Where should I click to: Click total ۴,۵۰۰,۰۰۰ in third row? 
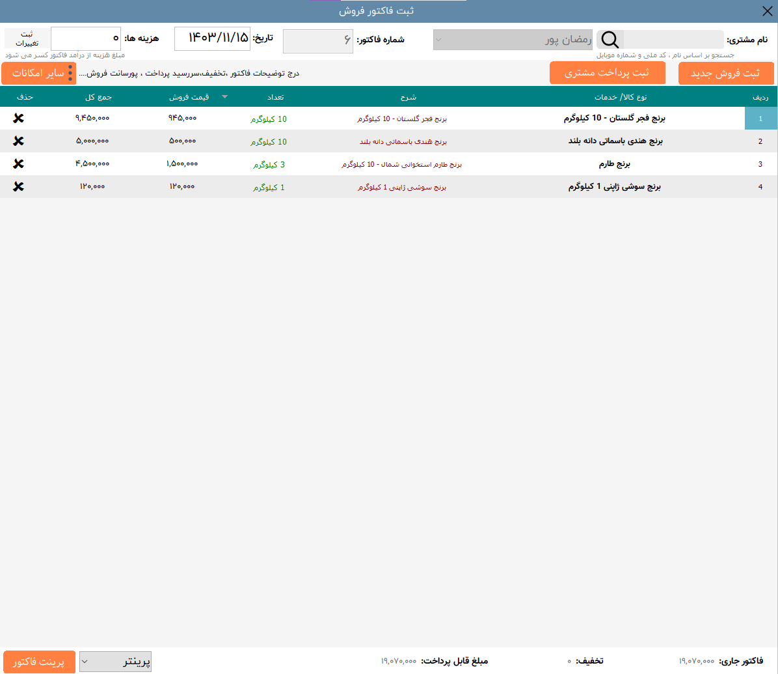click(x=92, y=164)
